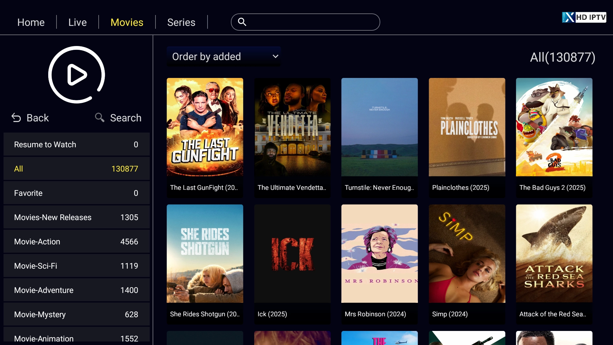Select the Movies tab
Viewport: 613px width, 345px height.
pos(127,22)
